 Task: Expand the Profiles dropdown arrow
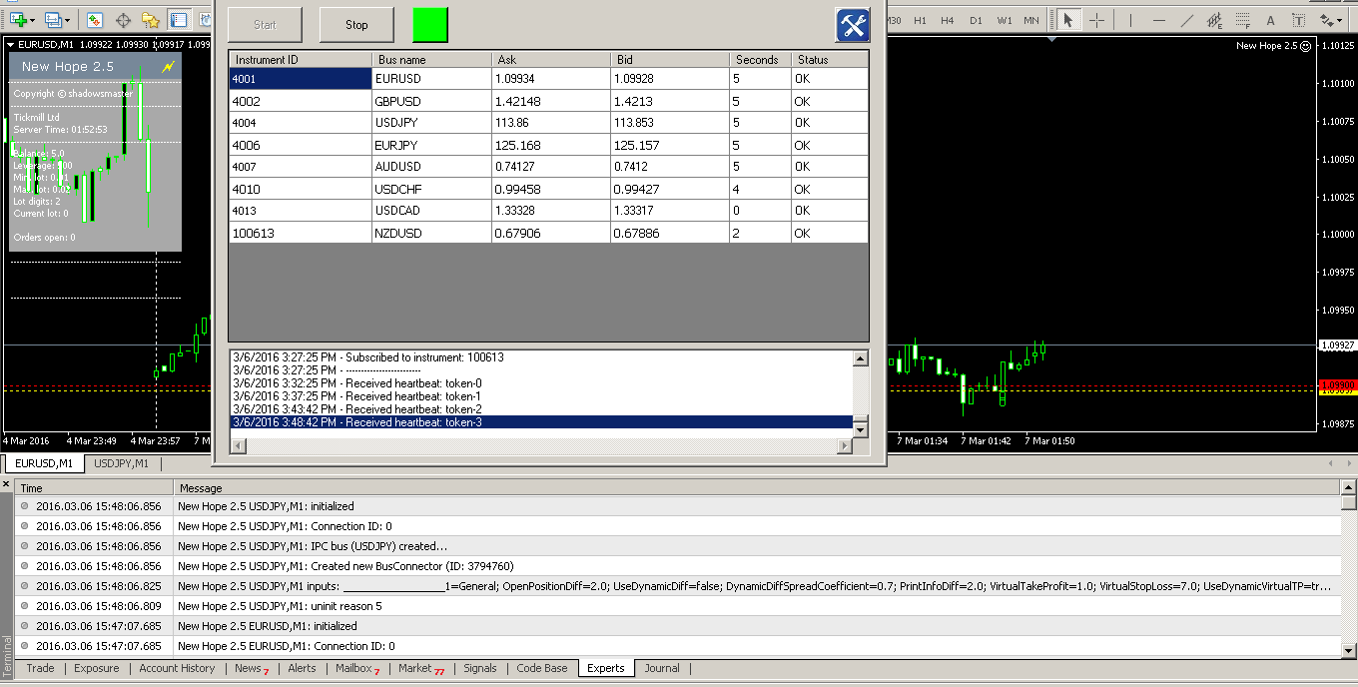(x=68, y=20)
